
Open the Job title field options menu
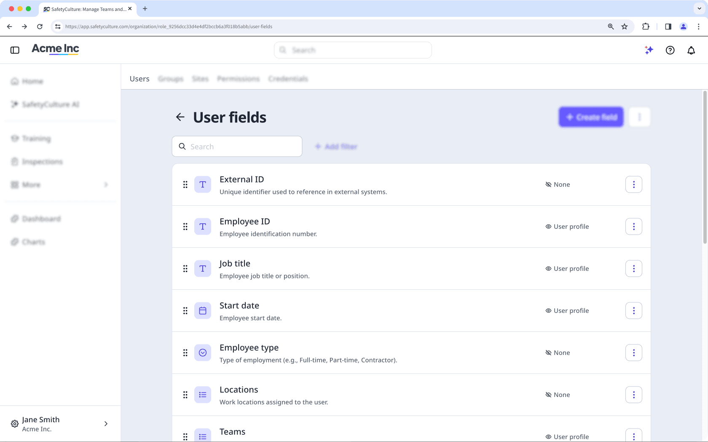(x=633, y=268)
